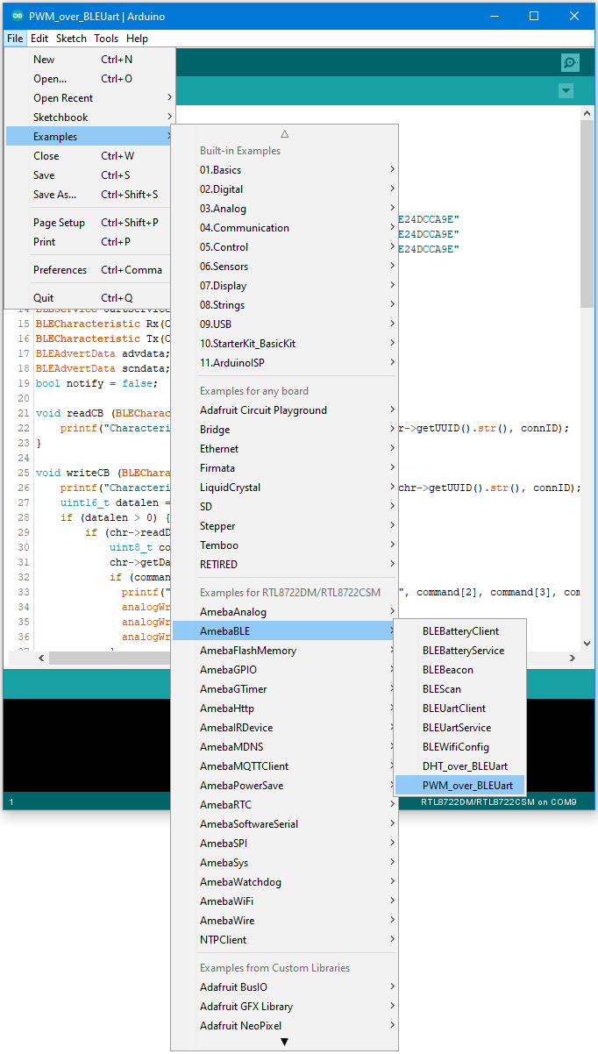This screenshot has height=1054, width=598.
Task: Open the Tools menu
Action: click(x=106, y=39)
